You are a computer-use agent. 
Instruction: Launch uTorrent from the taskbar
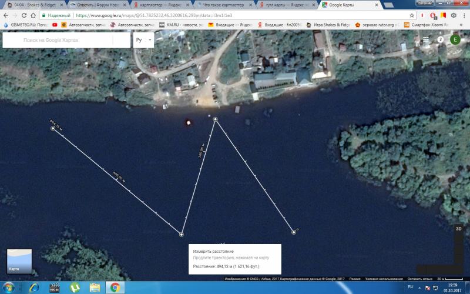point(75,287)
